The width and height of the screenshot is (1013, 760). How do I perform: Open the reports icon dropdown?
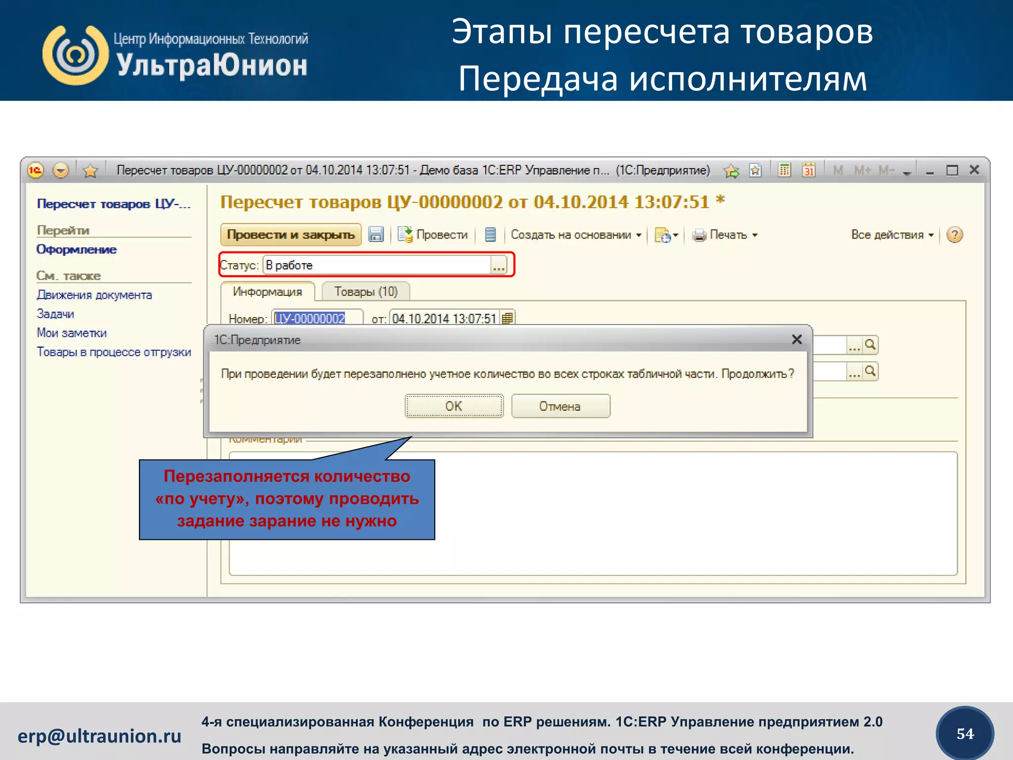click(x=666, y=235)
